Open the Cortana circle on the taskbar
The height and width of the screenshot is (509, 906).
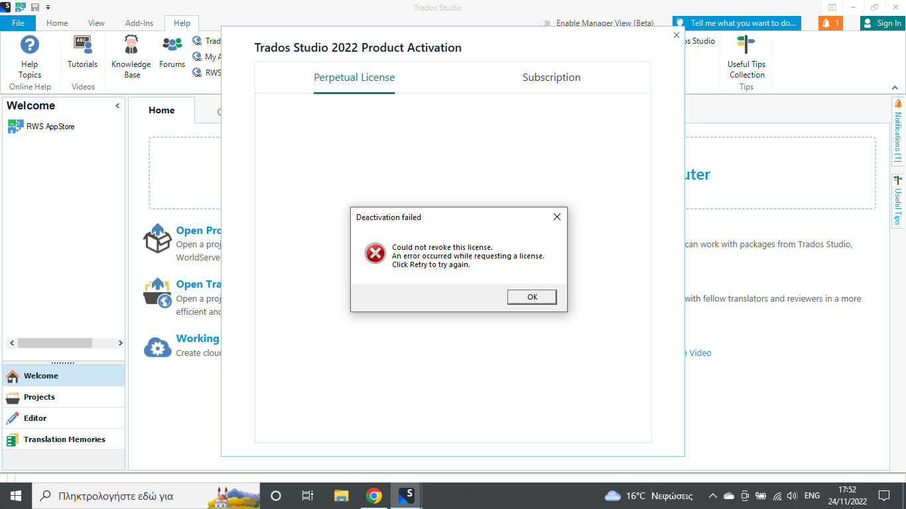[276, 496]
